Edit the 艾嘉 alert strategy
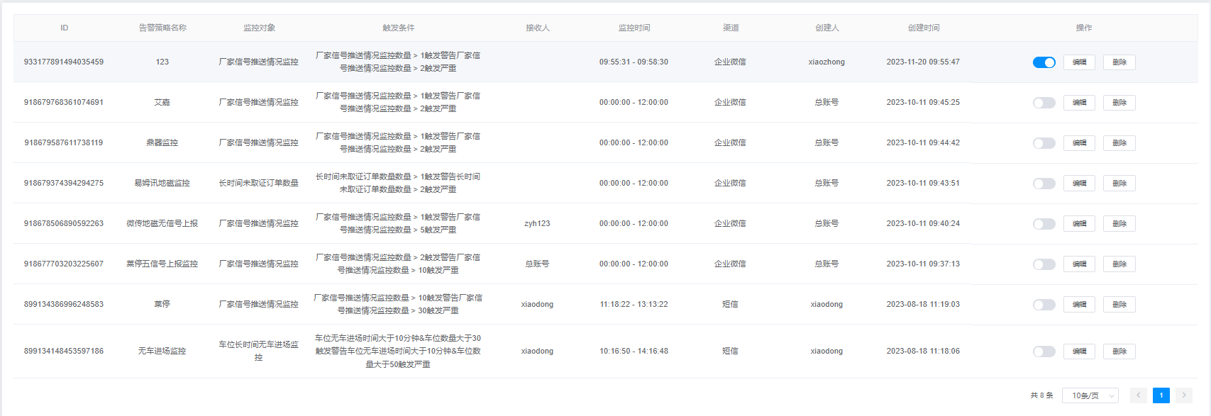Viewport: 1211px width, 416px height. click(1079, 103)
